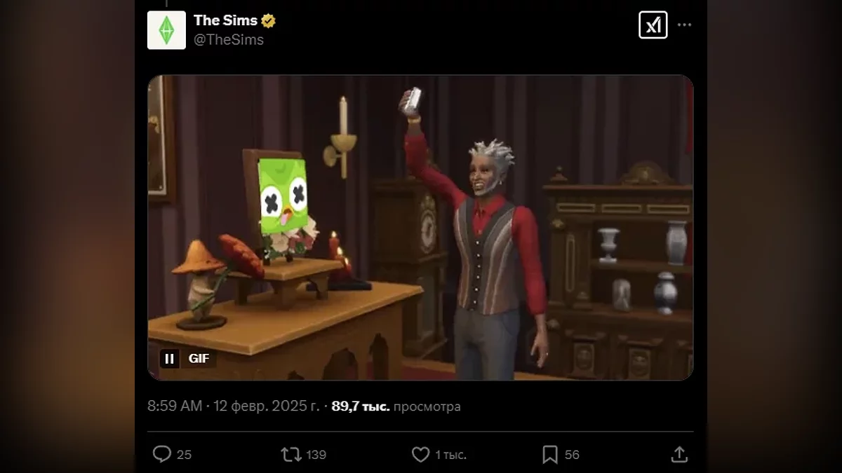The width and height of the screenshot is (842, 473).
Task: Click the gold verified badge
Action: (268, 21)
